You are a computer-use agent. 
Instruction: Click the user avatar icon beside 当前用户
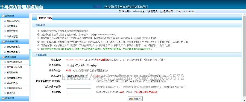pos(120,11)
